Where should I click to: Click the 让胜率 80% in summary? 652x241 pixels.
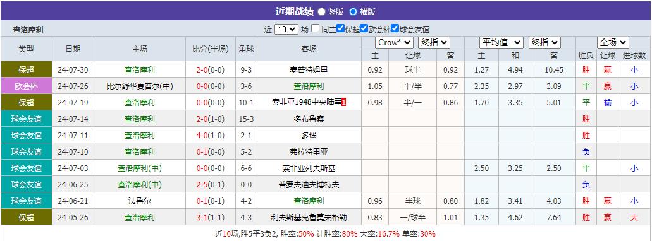349,234
